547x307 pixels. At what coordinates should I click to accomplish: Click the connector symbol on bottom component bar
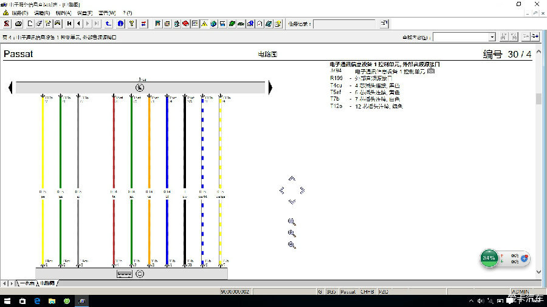click(x=124, y=274)
